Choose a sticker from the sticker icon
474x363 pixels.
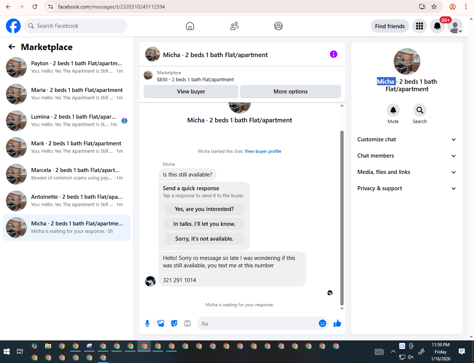174,323
